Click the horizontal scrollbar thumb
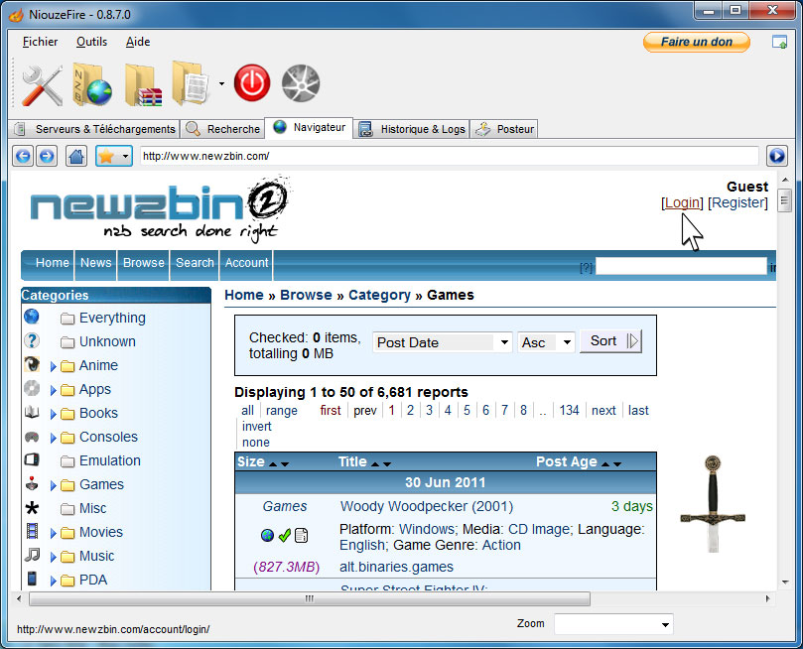 pos(310,598)
